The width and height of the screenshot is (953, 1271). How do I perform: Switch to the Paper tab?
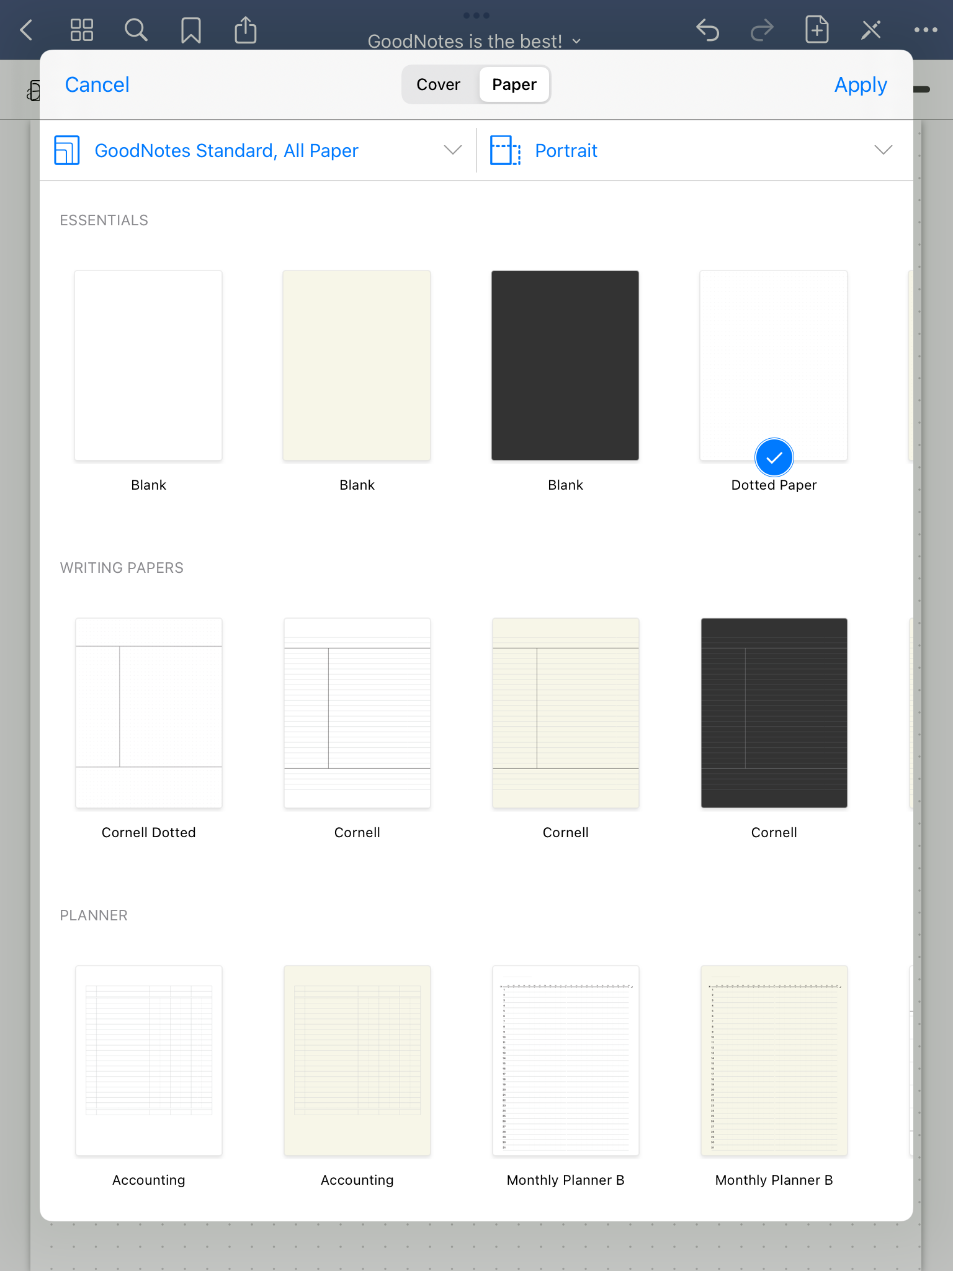[x=514, y=84]
